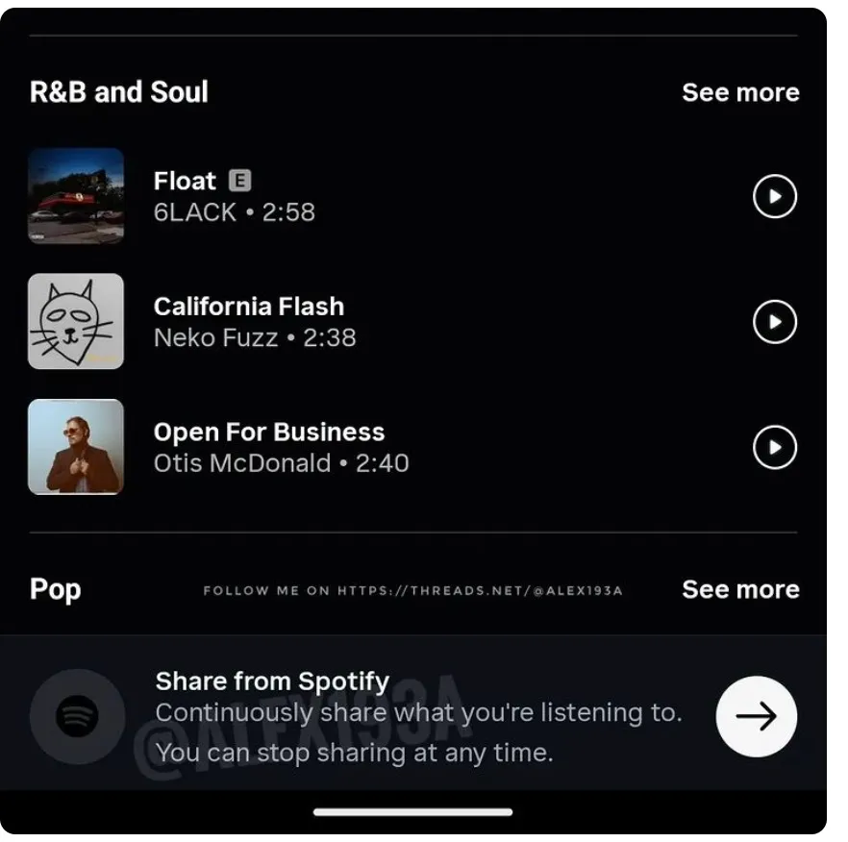Click the explicit E badge on Float

point(239,181)
